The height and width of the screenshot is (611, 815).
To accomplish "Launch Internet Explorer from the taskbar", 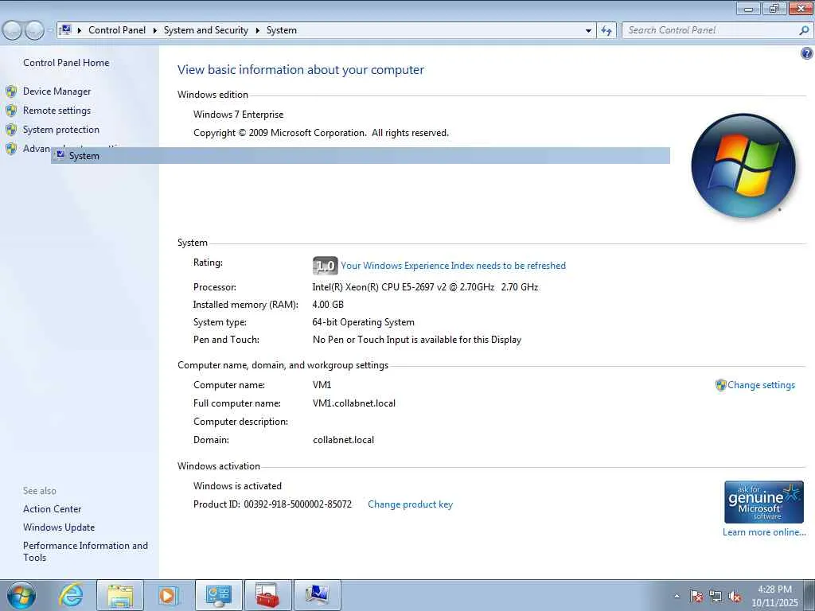I will [x=71, y=595].
